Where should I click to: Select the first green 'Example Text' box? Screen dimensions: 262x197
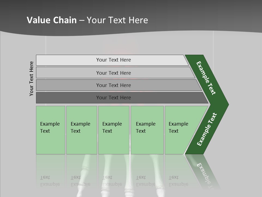click(x=50, y=130)
